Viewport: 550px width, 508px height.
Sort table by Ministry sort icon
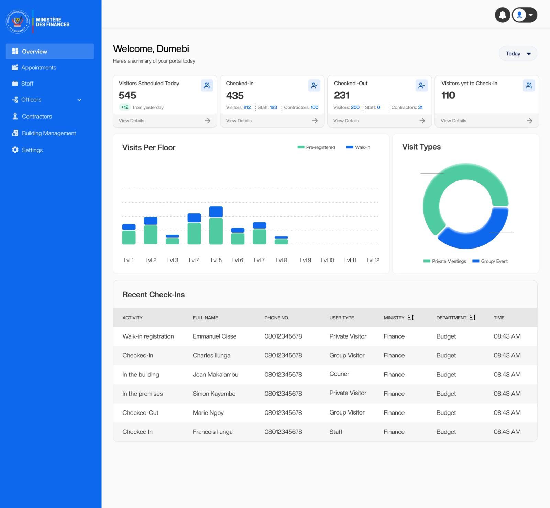[411, 318]
